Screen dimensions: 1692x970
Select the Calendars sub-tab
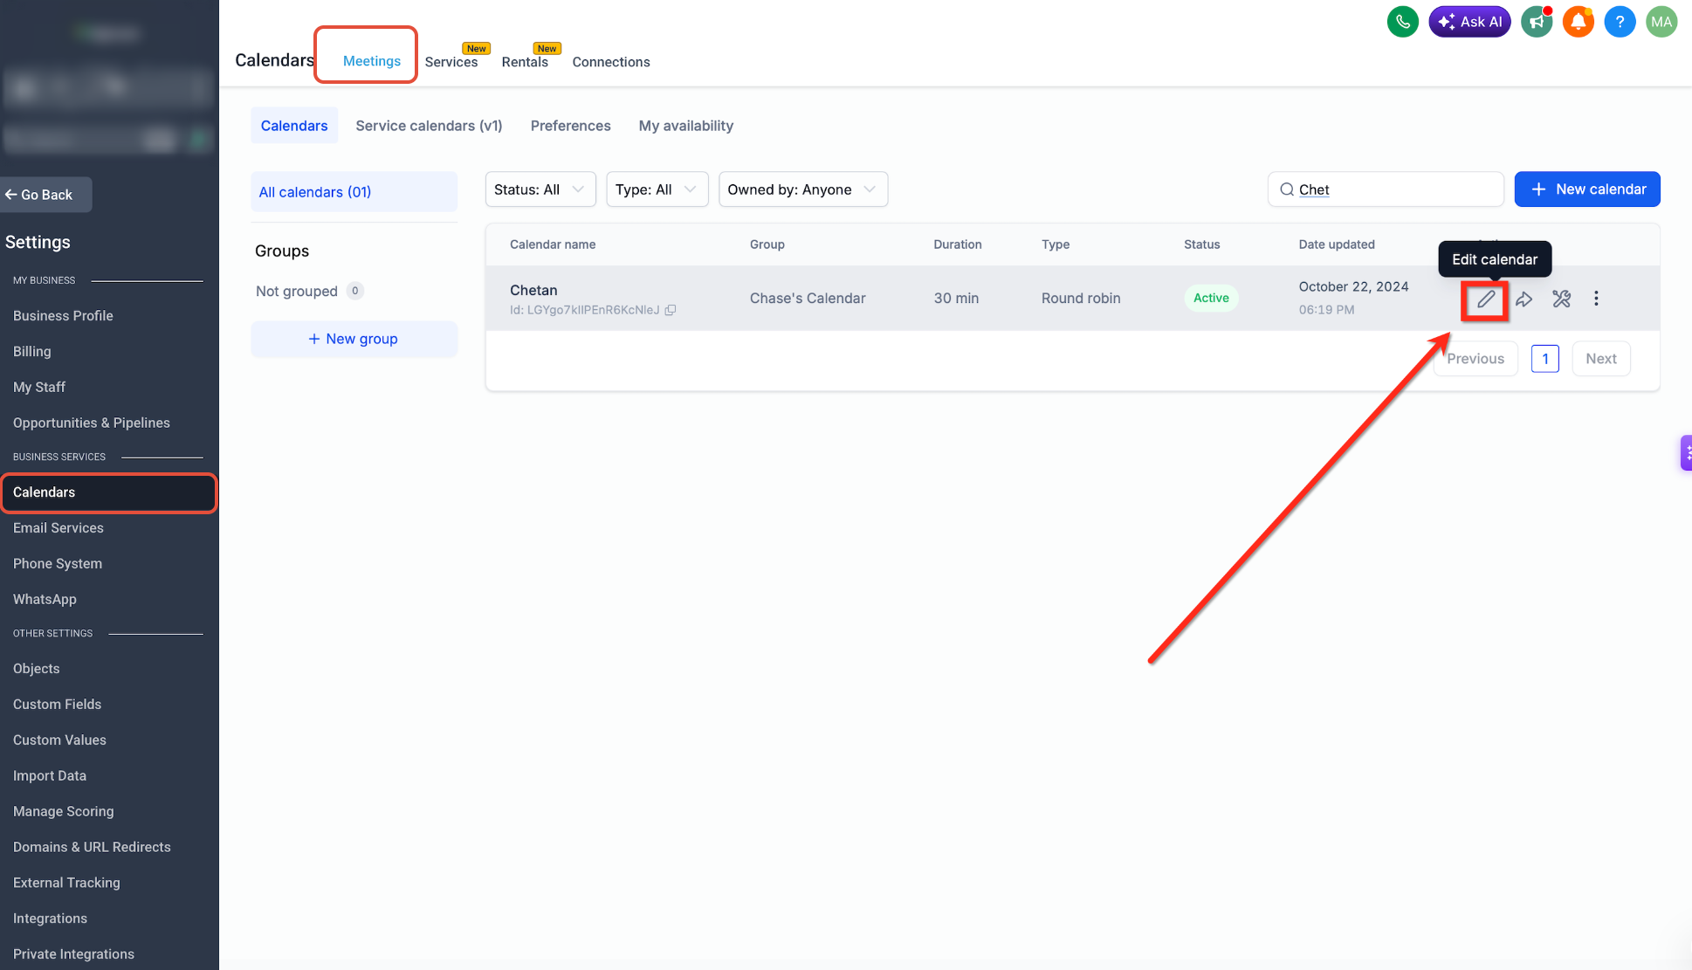(x=294, y=126)
